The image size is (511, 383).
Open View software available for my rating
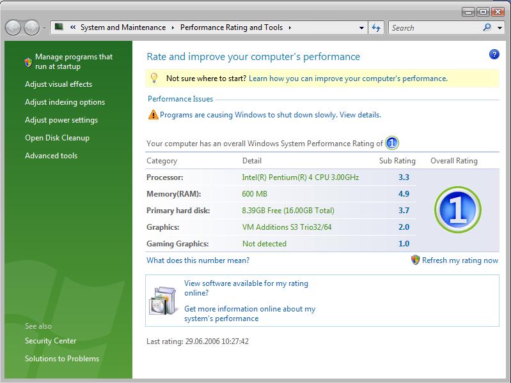tap(246, 288)
